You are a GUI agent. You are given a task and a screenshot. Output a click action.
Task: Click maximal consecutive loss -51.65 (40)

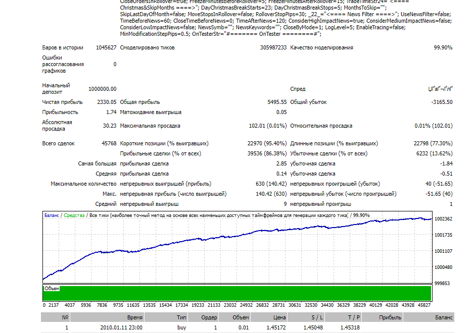point(439,194)
